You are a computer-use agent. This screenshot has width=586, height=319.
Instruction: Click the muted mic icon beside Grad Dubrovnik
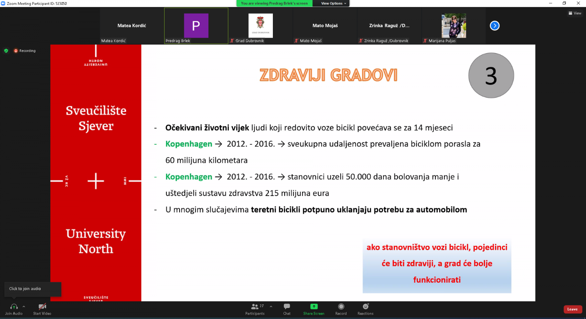click(x=232, y=41)
